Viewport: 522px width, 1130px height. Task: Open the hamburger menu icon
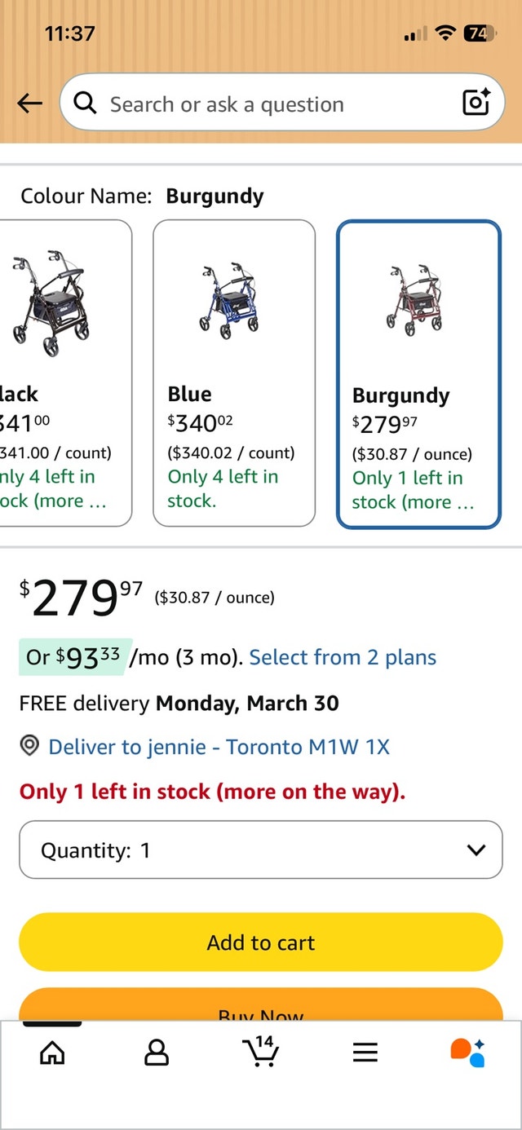click(x=365, y=1053)
